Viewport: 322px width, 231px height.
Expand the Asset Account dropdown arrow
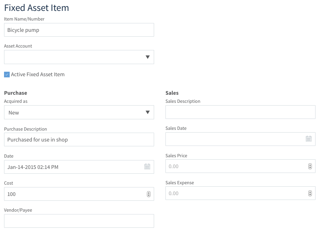pos(147,57)
